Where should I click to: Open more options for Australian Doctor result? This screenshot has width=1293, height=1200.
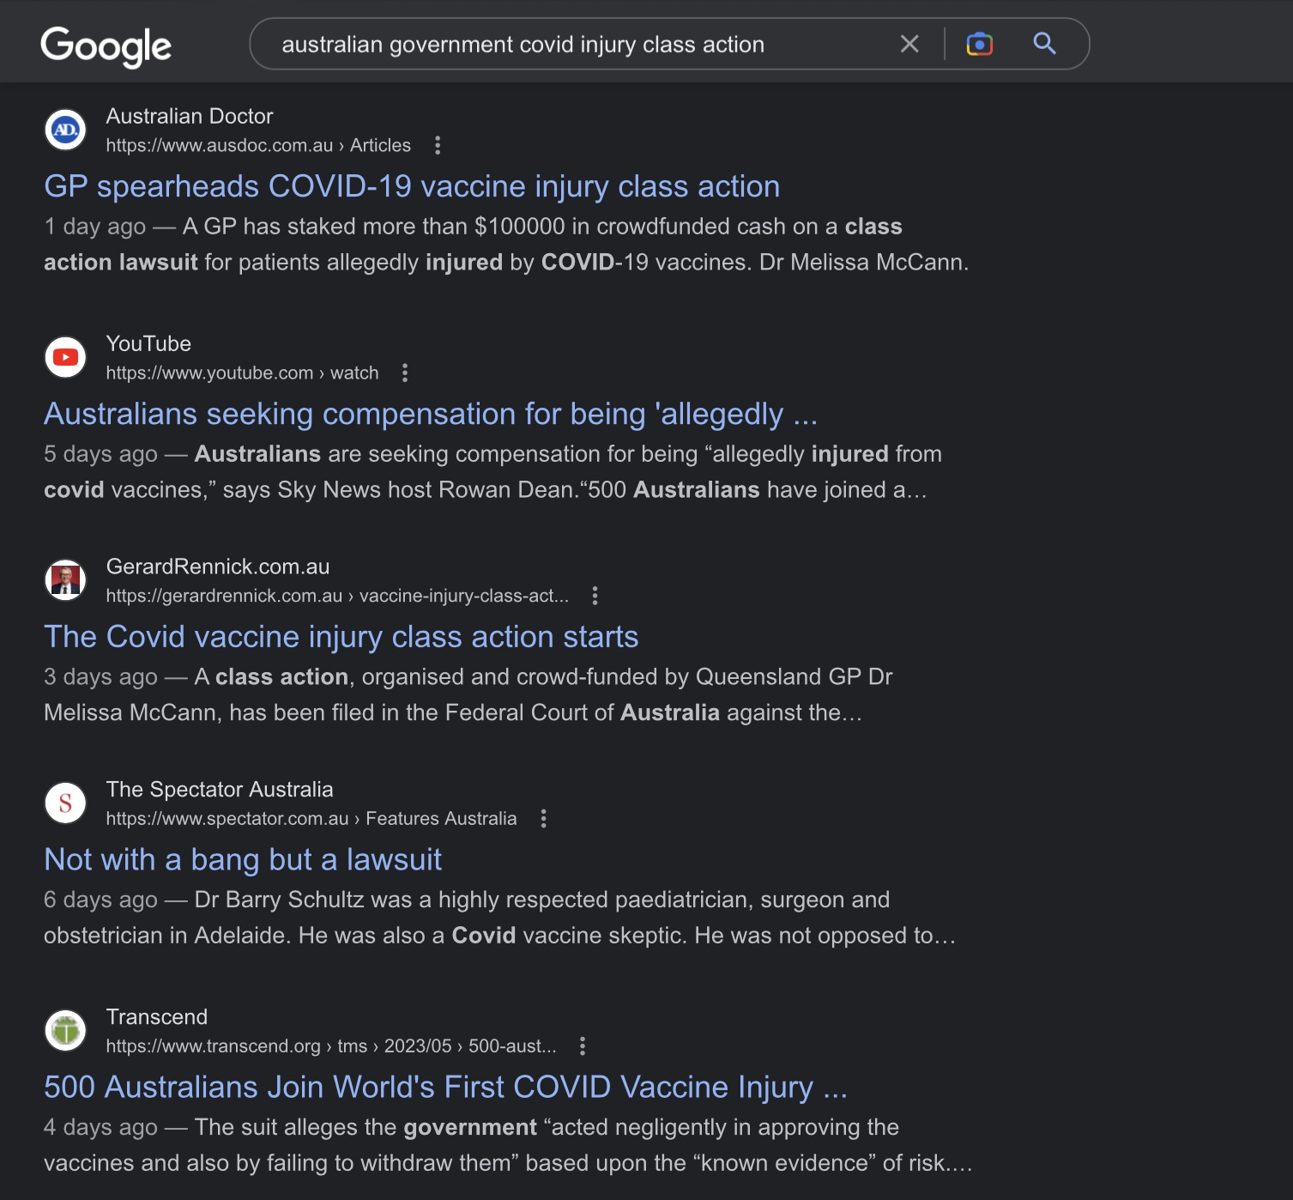point(438,145)
